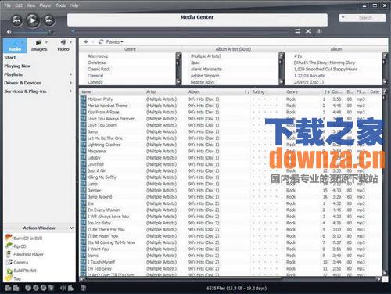Open the Camera action

[x=17, y=262]
